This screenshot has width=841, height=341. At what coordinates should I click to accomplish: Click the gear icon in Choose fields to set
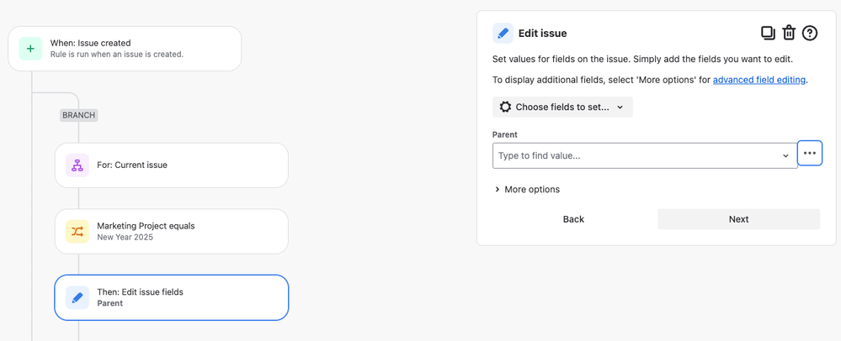pyautogui.click(x=505, y=107)
